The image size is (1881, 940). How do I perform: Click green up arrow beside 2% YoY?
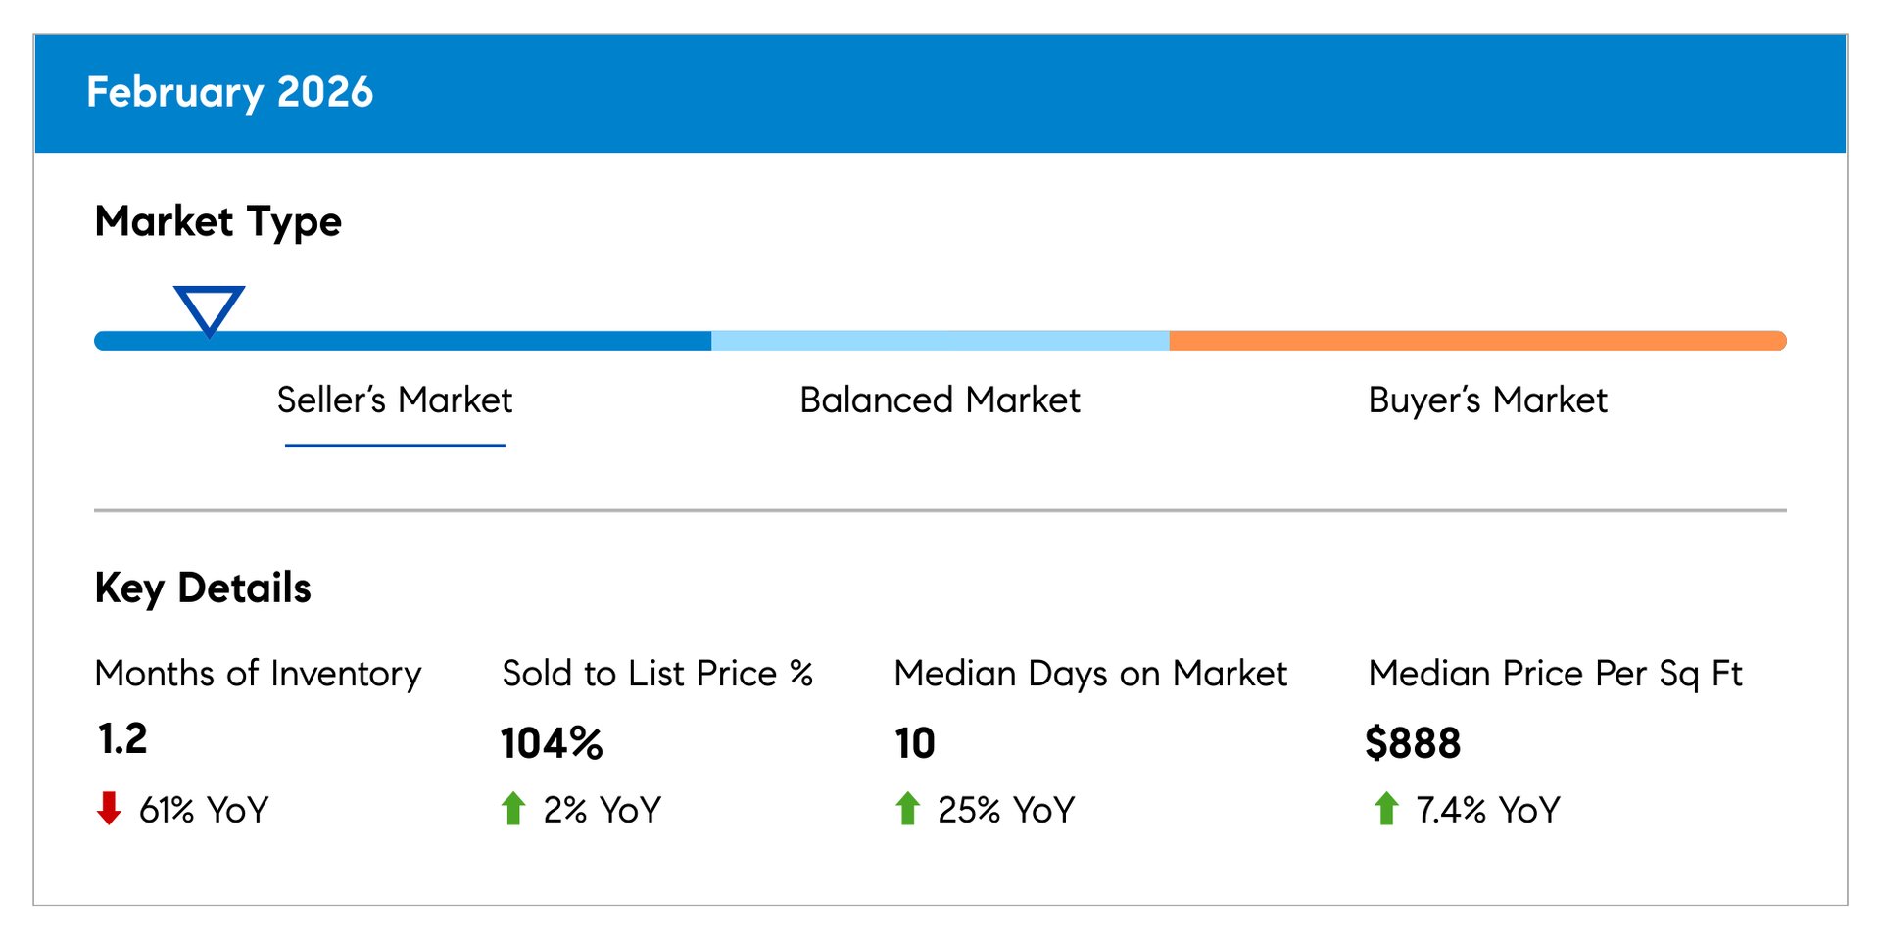click(x=513, y=809)
